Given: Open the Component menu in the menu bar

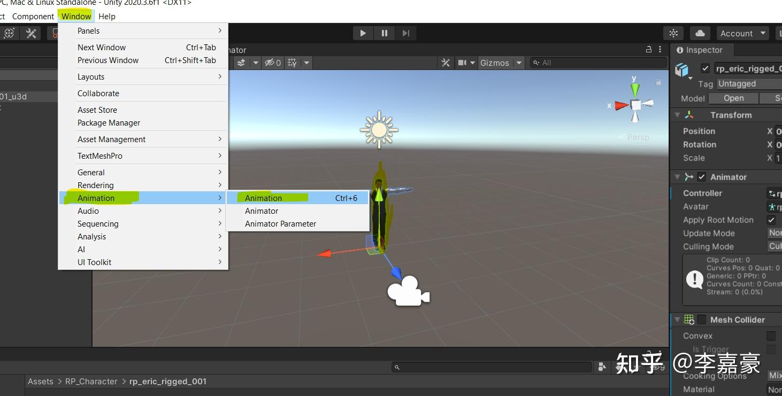Looking at the screenshot, I should click(x=33, y=16).
